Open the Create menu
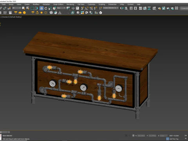Image resolution: width=188 pixels, height=141 pixels. [x=27, y=4]
